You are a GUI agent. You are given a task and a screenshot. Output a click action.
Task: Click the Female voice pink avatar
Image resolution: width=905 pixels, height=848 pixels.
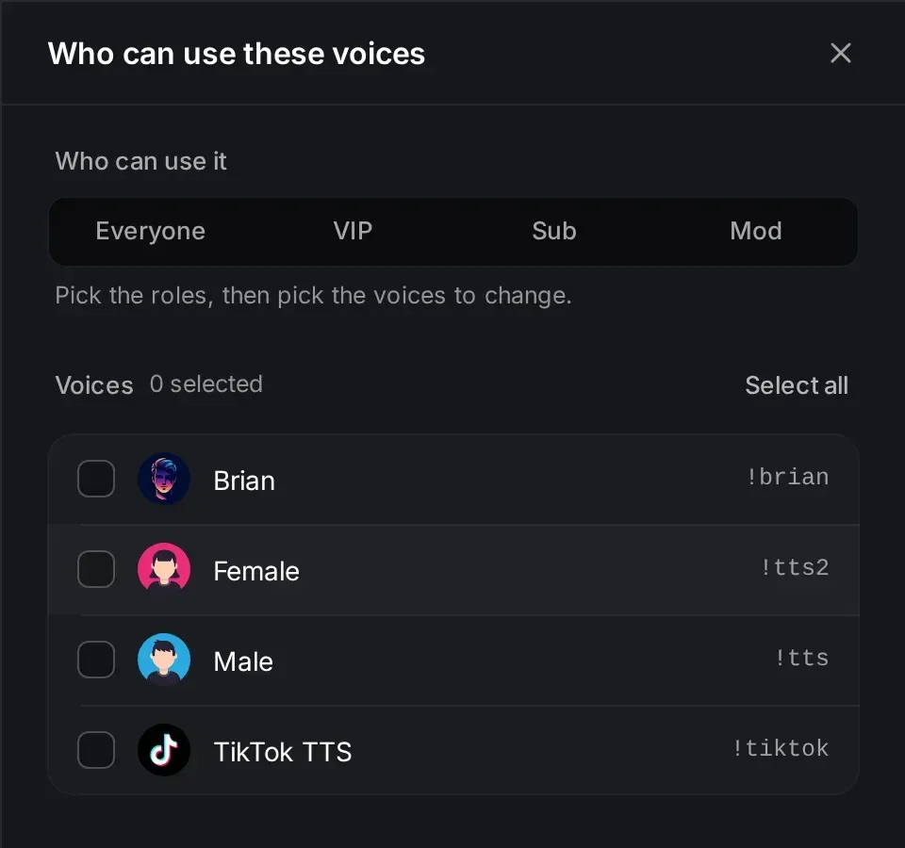pyautogui.click(x=164, y=569)
